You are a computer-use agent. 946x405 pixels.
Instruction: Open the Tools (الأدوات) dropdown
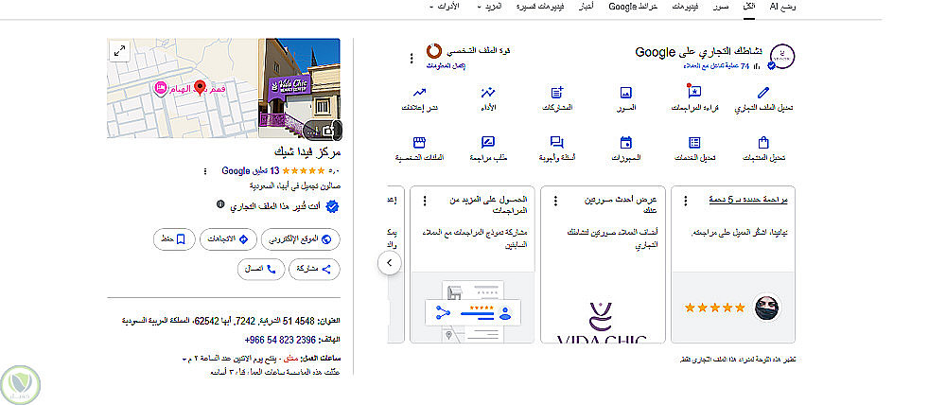point(444,7)
